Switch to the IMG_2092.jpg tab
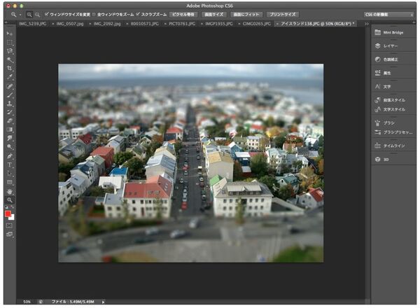Screen dimensions: 420x308 point(107,24)
